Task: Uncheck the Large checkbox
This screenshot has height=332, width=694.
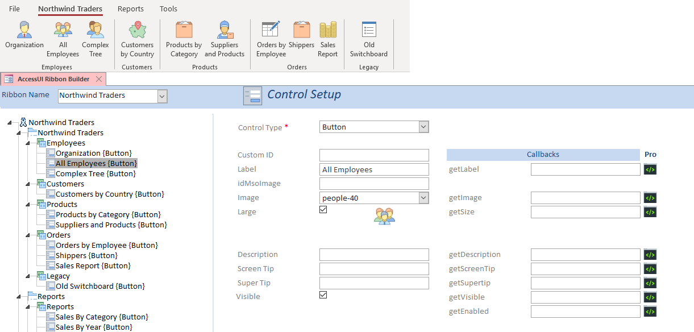Action: pos(323,210)
